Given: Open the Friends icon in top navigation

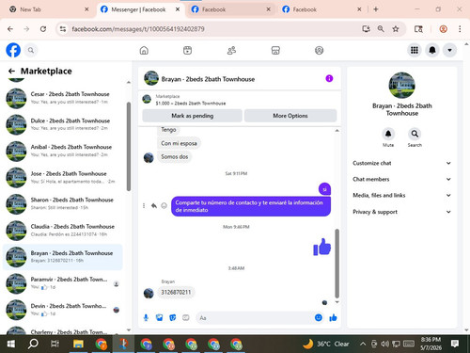Looking at the screenshot, I should pyautogui.click(x=231, y=50).
